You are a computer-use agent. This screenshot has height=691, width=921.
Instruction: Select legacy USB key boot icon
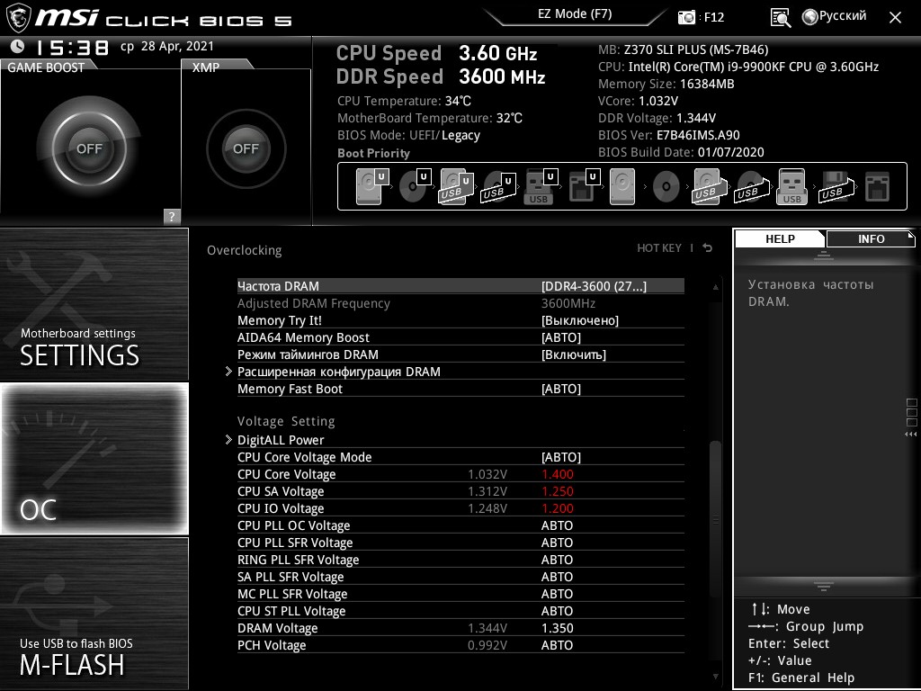pyautogui.click(x=791, y=186)
